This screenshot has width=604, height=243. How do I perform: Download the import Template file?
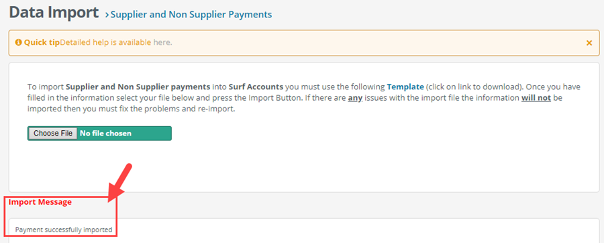click(405, 87)
